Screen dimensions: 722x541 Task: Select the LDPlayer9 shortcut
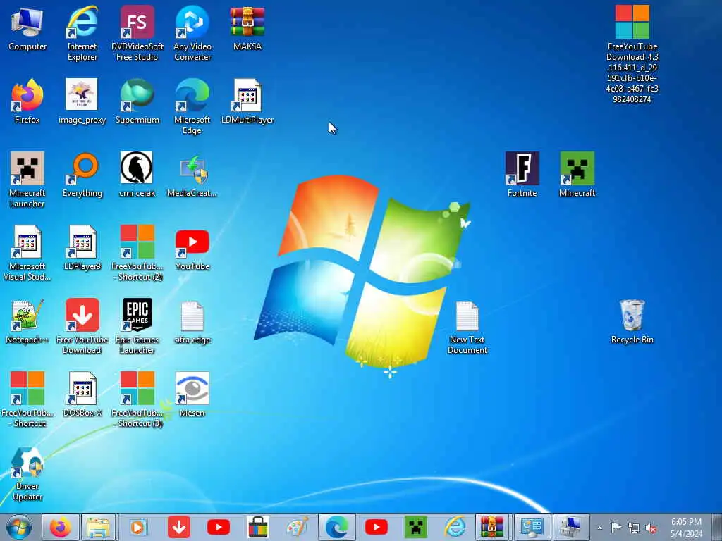tap(82, 249)
